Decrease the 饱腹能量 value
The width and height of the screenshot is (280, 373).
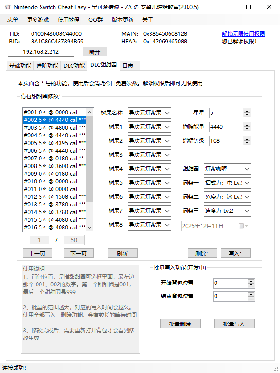pos(247,129)
